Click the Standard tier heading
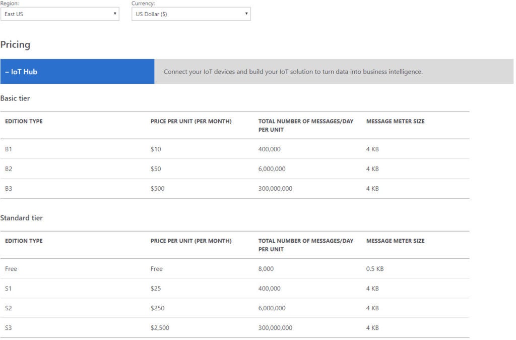The width and height of the screenshot is (516, 340). 21,218
